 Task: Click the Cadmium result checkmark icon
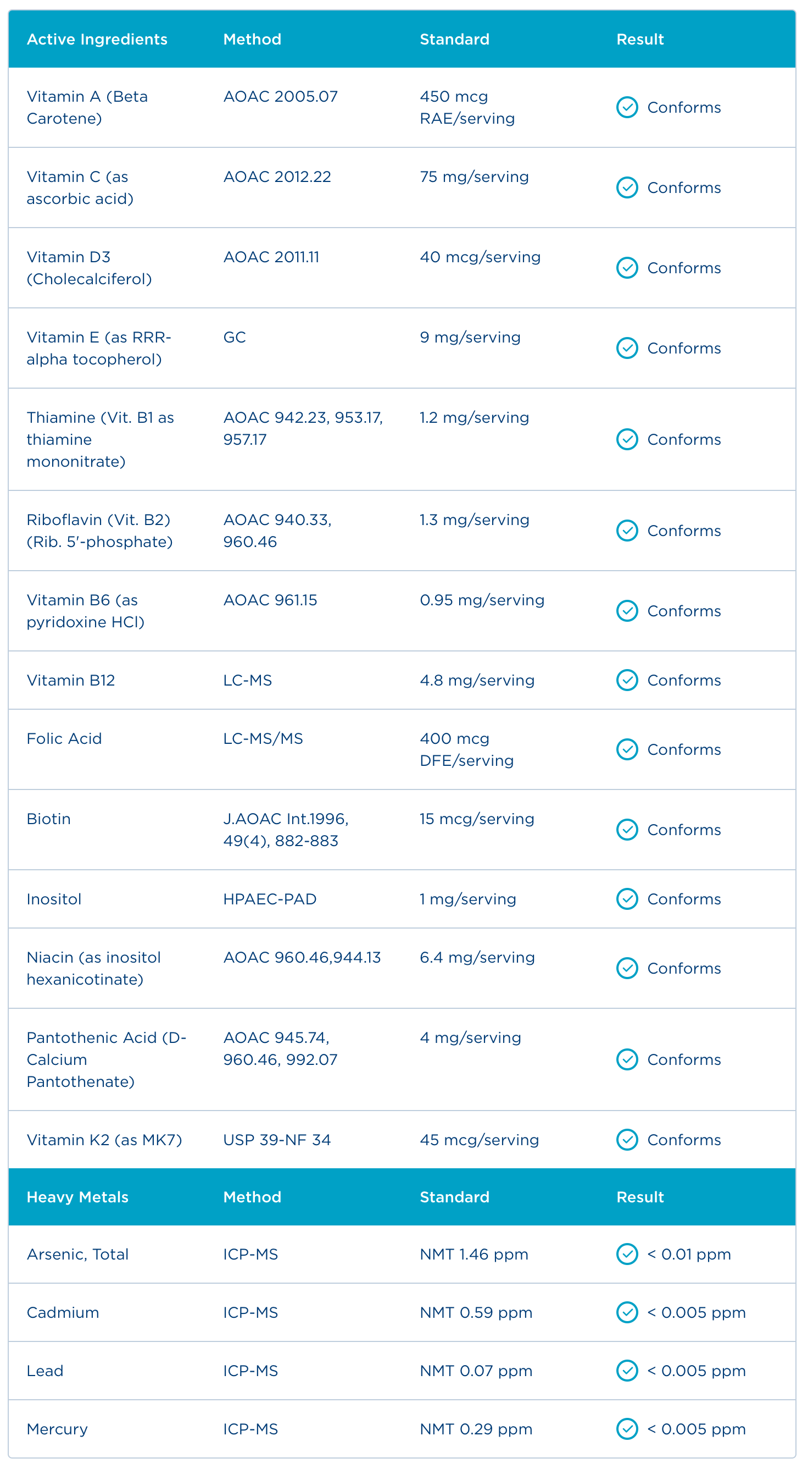627,1312
